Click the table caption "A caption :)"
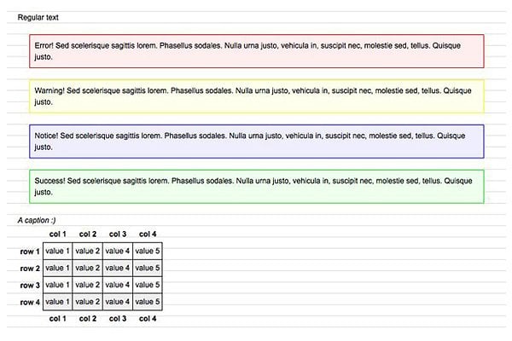 click(x=37, y=221)
